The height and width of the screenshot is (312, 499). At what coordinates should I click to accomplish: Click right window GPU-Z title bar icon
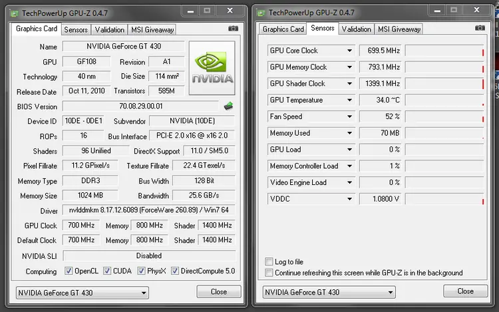[261, 13]
